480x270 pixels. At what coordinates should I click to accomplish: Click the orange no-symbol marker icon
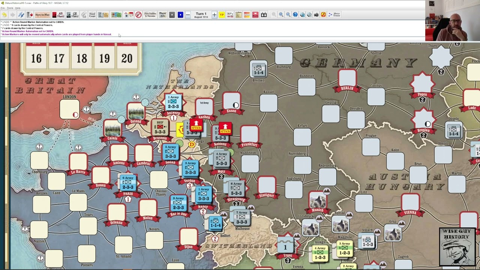(324, 15)
